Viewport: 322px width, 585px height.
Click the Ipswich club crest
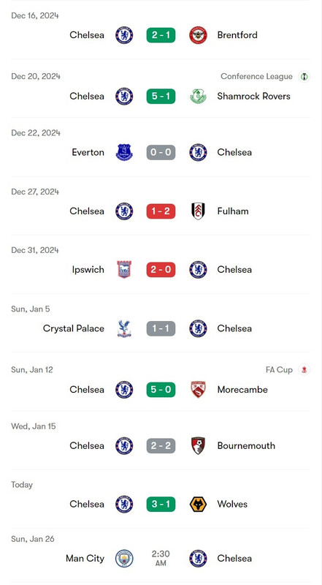point(124,269)
